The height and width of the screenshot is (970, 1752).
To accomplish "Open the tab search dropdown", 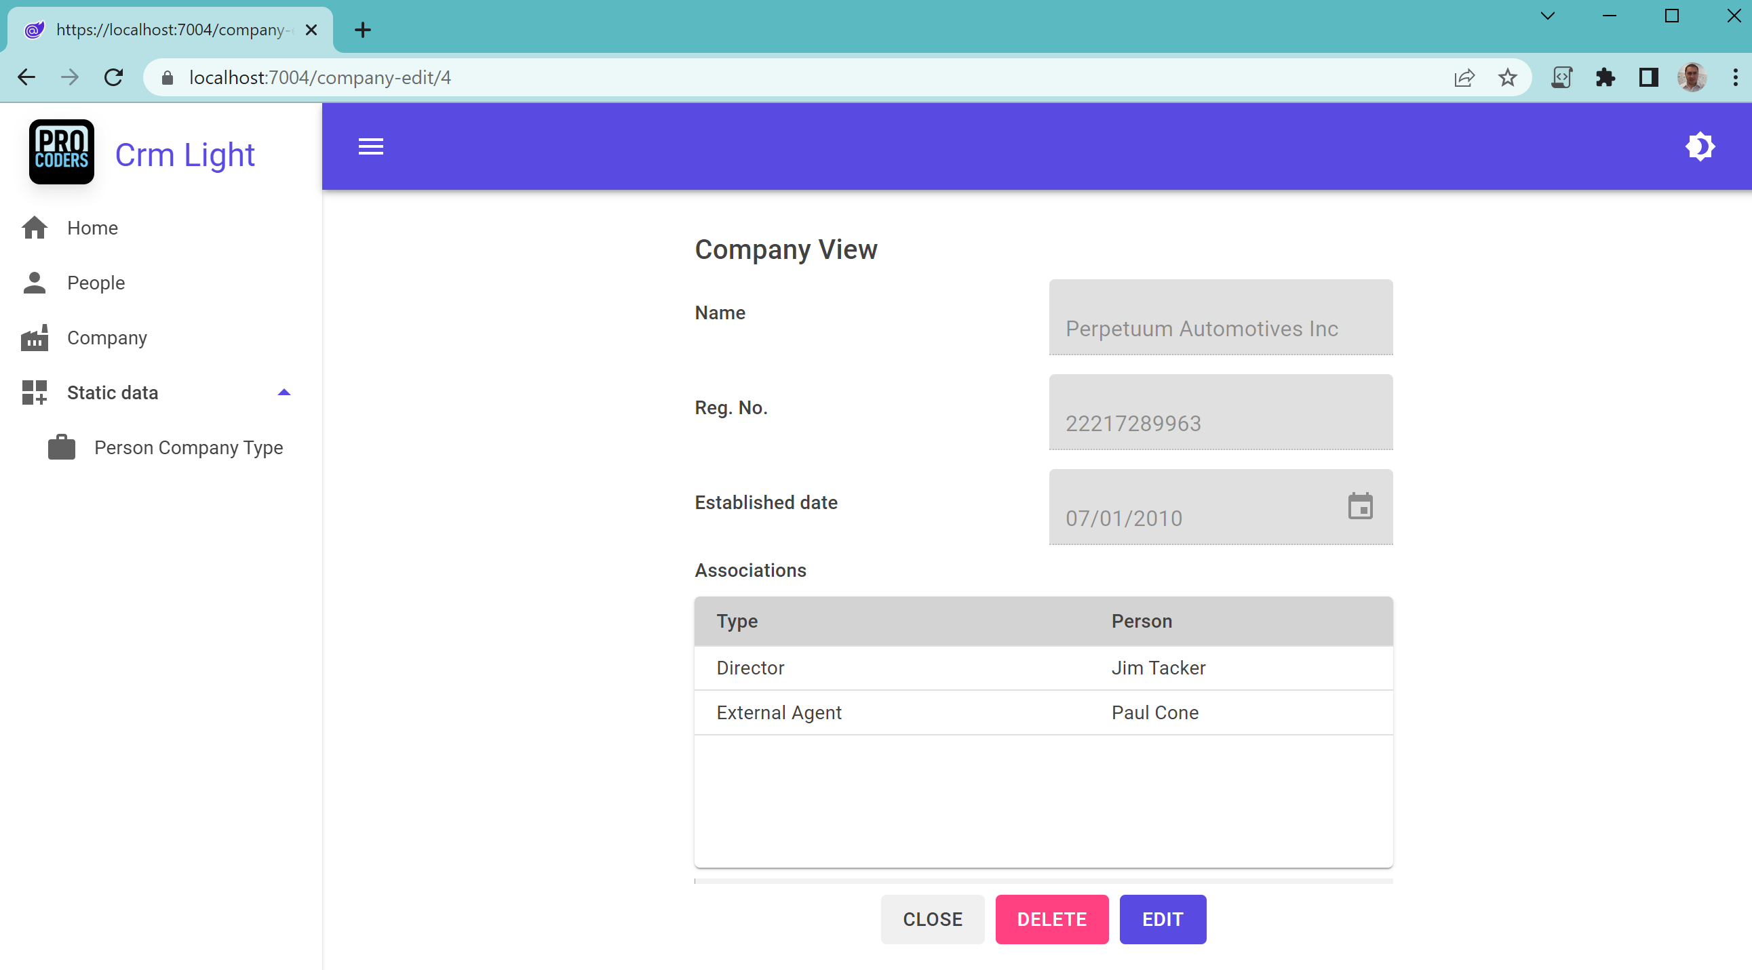I will (x=1547, y=15).
